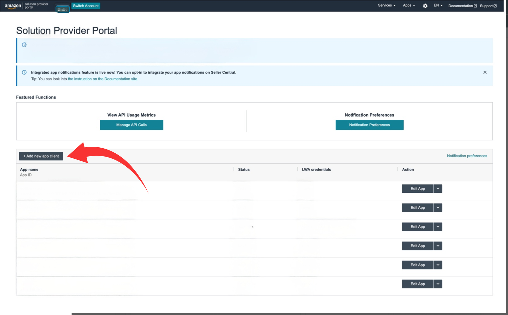The image size is (508, 315).
Task: Click the Manage API Calls button
Action: (131, 125)
